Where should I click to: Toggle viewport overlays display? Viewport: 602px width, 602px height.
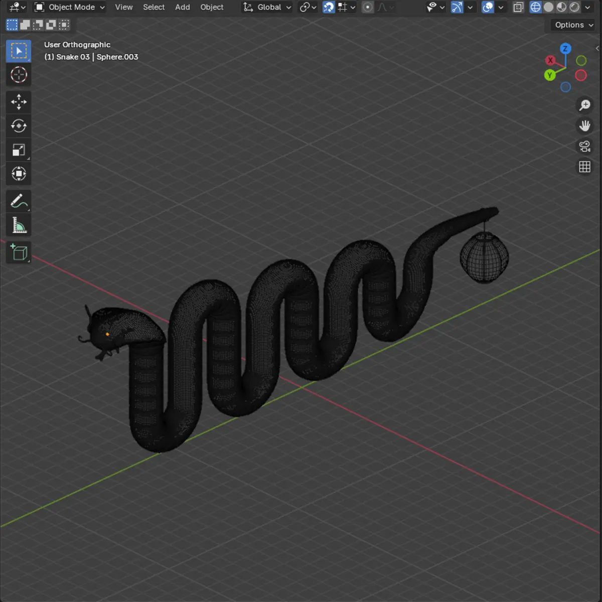pos(488,7)
